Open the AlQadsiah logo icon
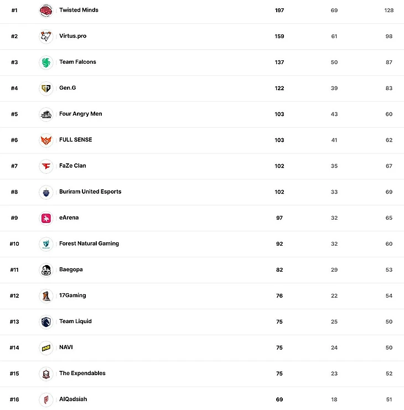This screenshot has width=404, height=410. pyautogui.click(x=46, y=399)
